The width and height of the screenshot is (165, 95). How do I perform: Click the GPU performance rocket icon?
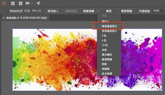(x=38, y=3)
